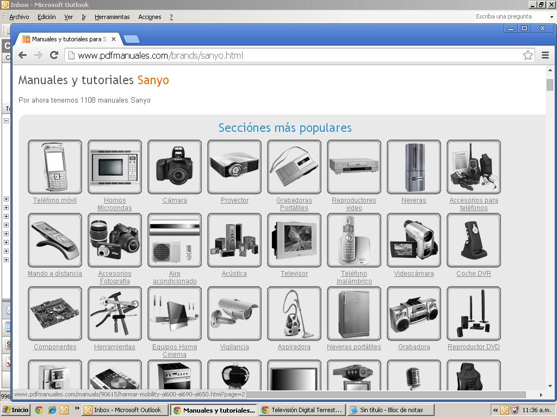Select the Aire acondicionado image tile

point(175,240)
